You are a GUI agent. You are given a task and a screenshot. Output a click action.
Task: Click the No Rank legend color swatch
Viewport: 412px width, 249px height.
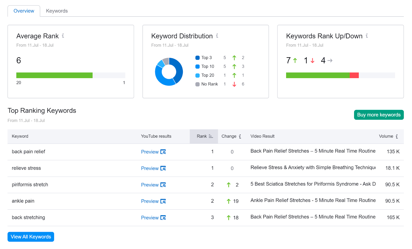198,84
